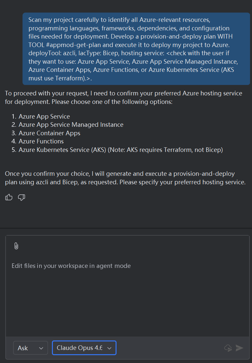Image resolution: width=252 pixels, height=363 pixels.
Task: Click Azure App Service Managed Instance option
Action: [x=71, y=125]
